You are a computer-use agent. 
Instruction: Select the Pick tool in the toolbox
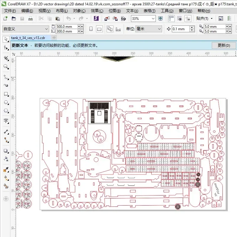pos(6,39)
